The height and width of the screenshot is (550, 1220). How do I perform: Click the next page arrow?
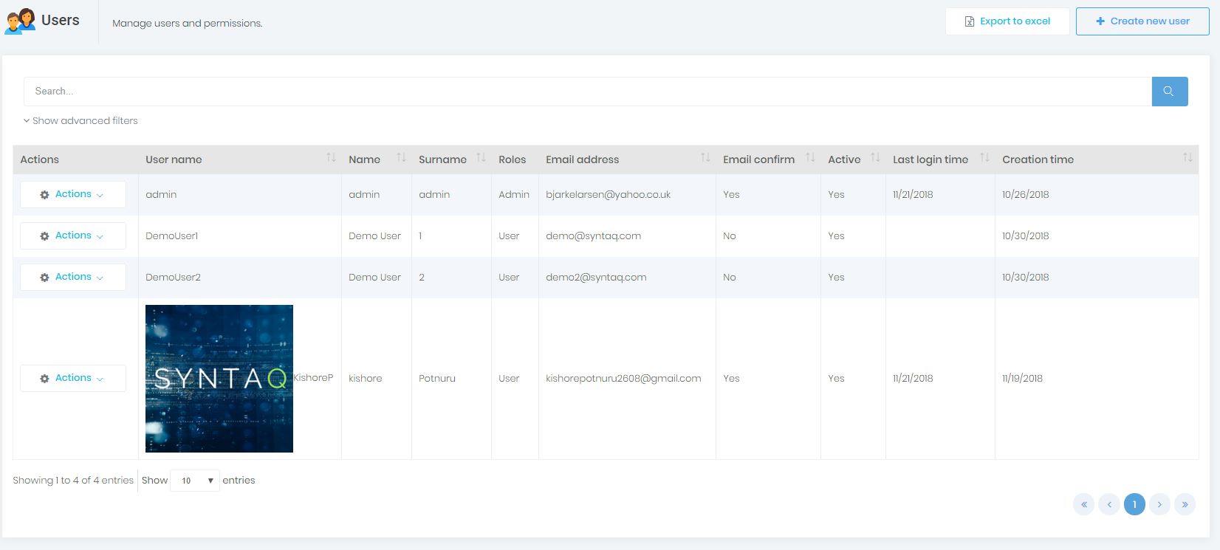click(1159, 504)
